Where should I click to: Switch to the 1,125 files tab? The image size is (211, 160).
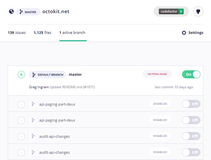point(43,33)
